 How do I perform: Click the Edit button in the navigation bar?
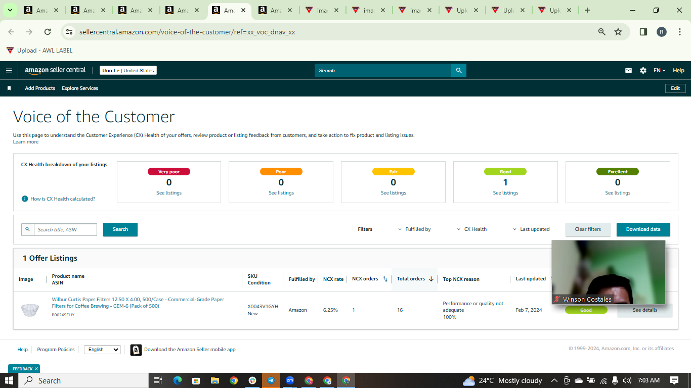pyautogui.click(x=675, y=88)
